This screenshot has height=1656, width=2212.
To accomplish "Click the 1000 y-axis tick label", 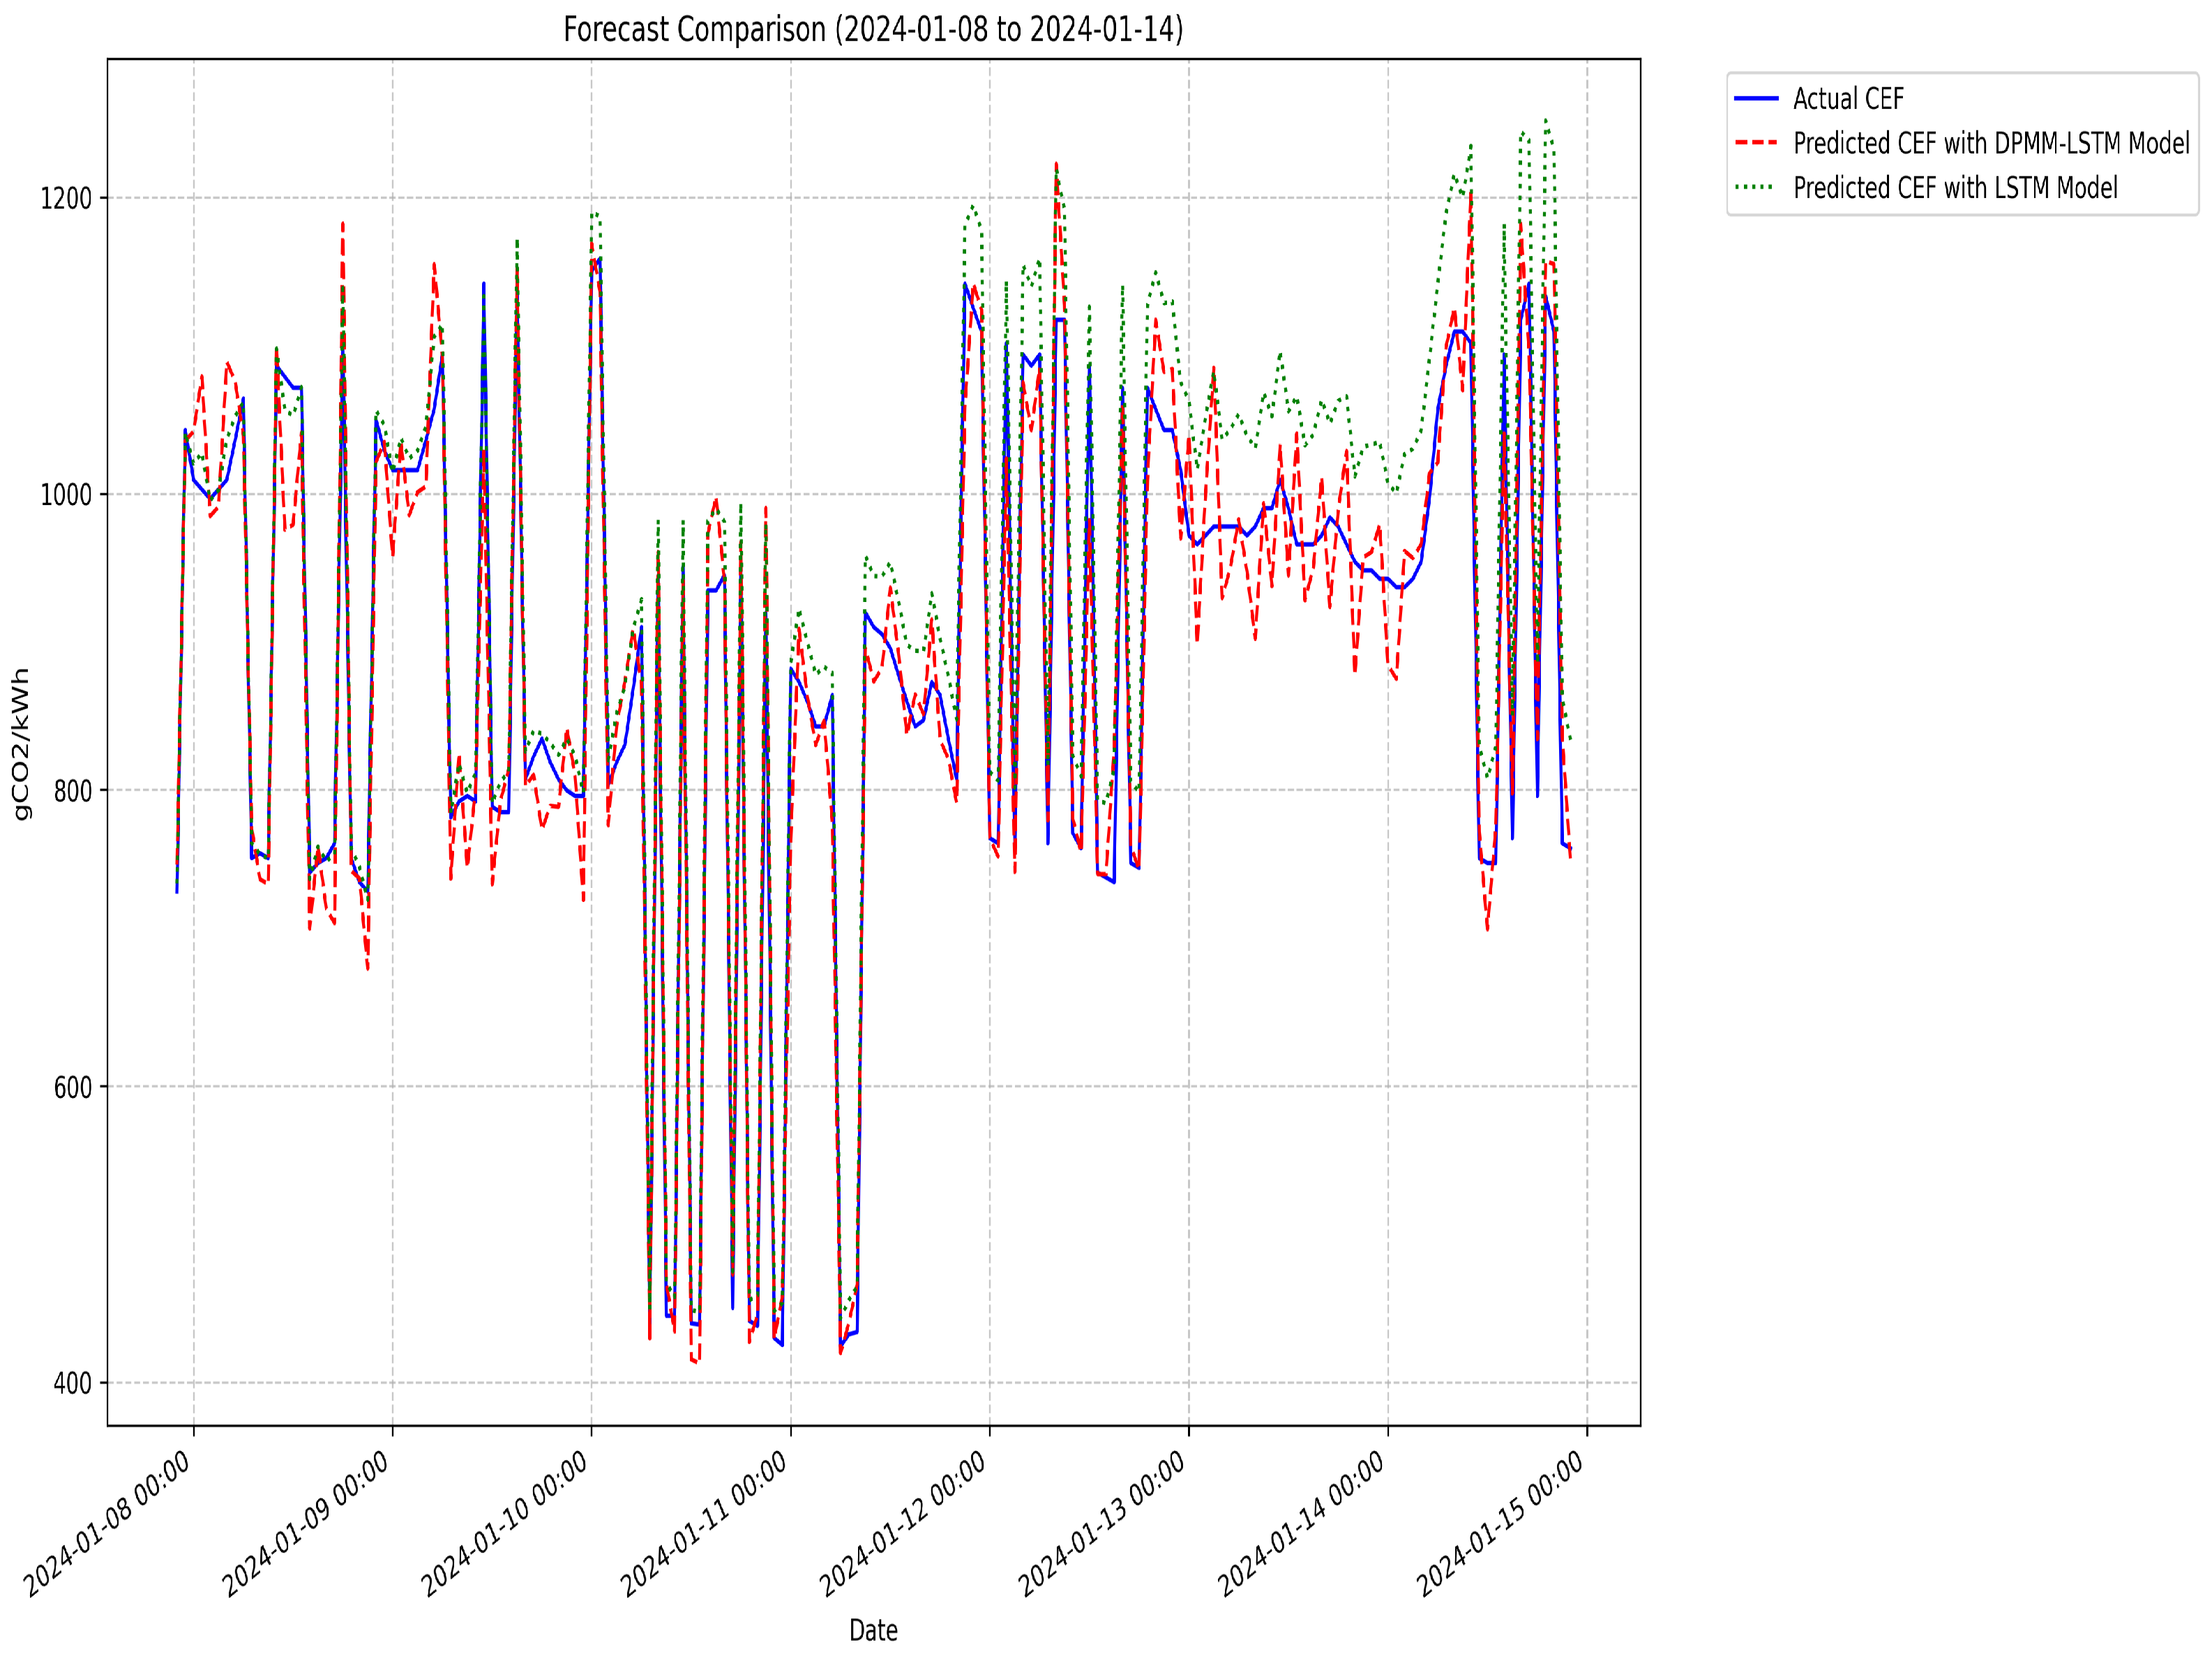I will (66, 495).
